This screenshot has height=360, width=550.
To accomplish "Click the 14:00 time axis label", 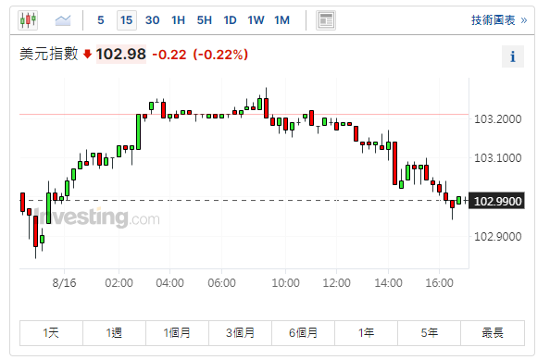I will coord(388,283).
